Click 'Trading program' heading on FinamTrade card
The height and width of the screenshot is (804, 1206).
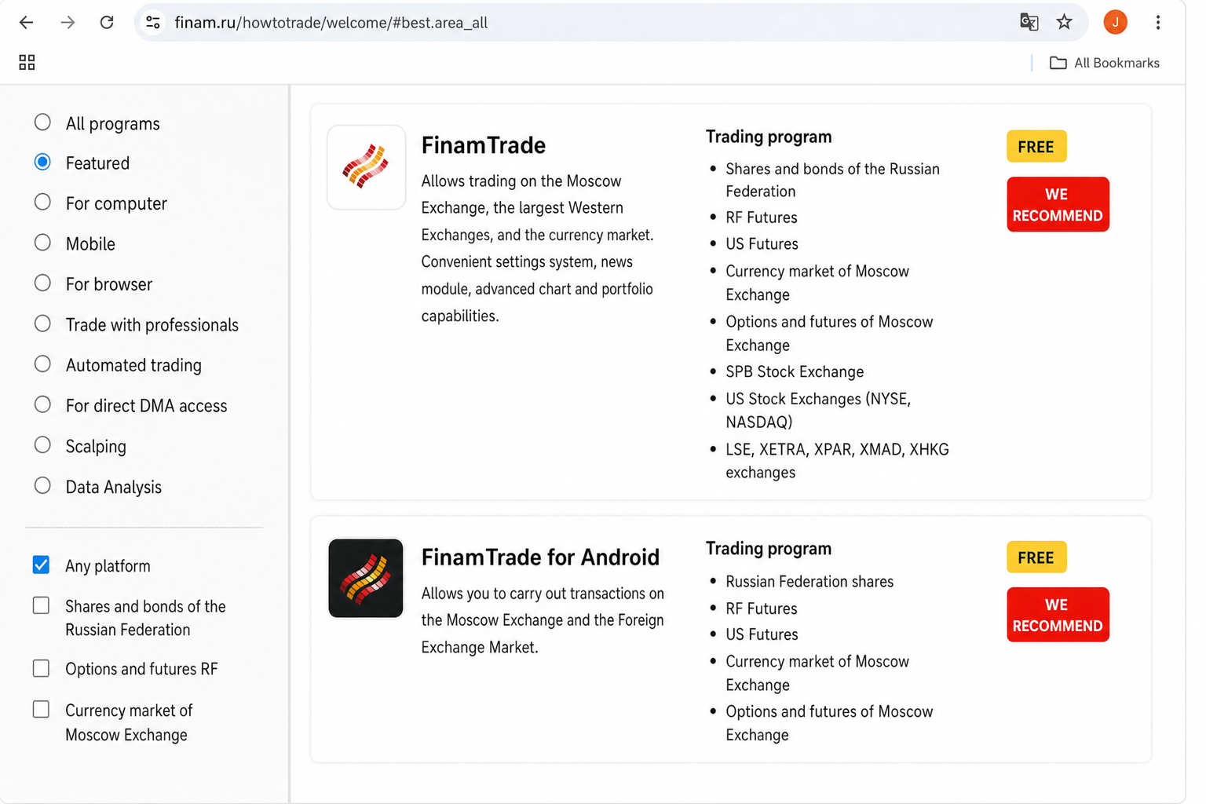pos(769,137)
